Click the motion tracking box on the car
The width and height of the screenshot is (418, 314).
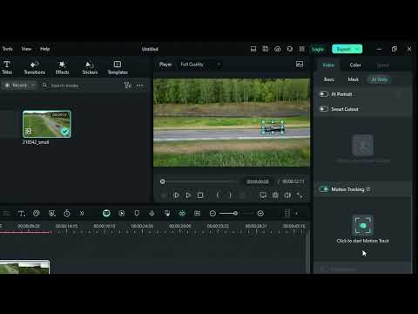tap(273, 127)
